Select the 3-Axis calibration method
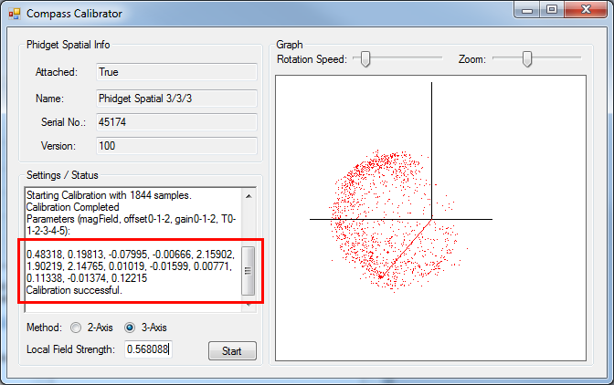This screenshot has height=385, width=614. [129, 328]
